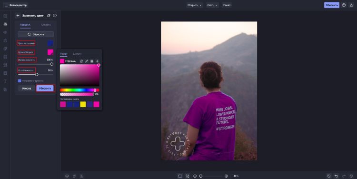Expand the Сохр. dropdown
Screen dimensions: 357x179
tap(212, 5)
